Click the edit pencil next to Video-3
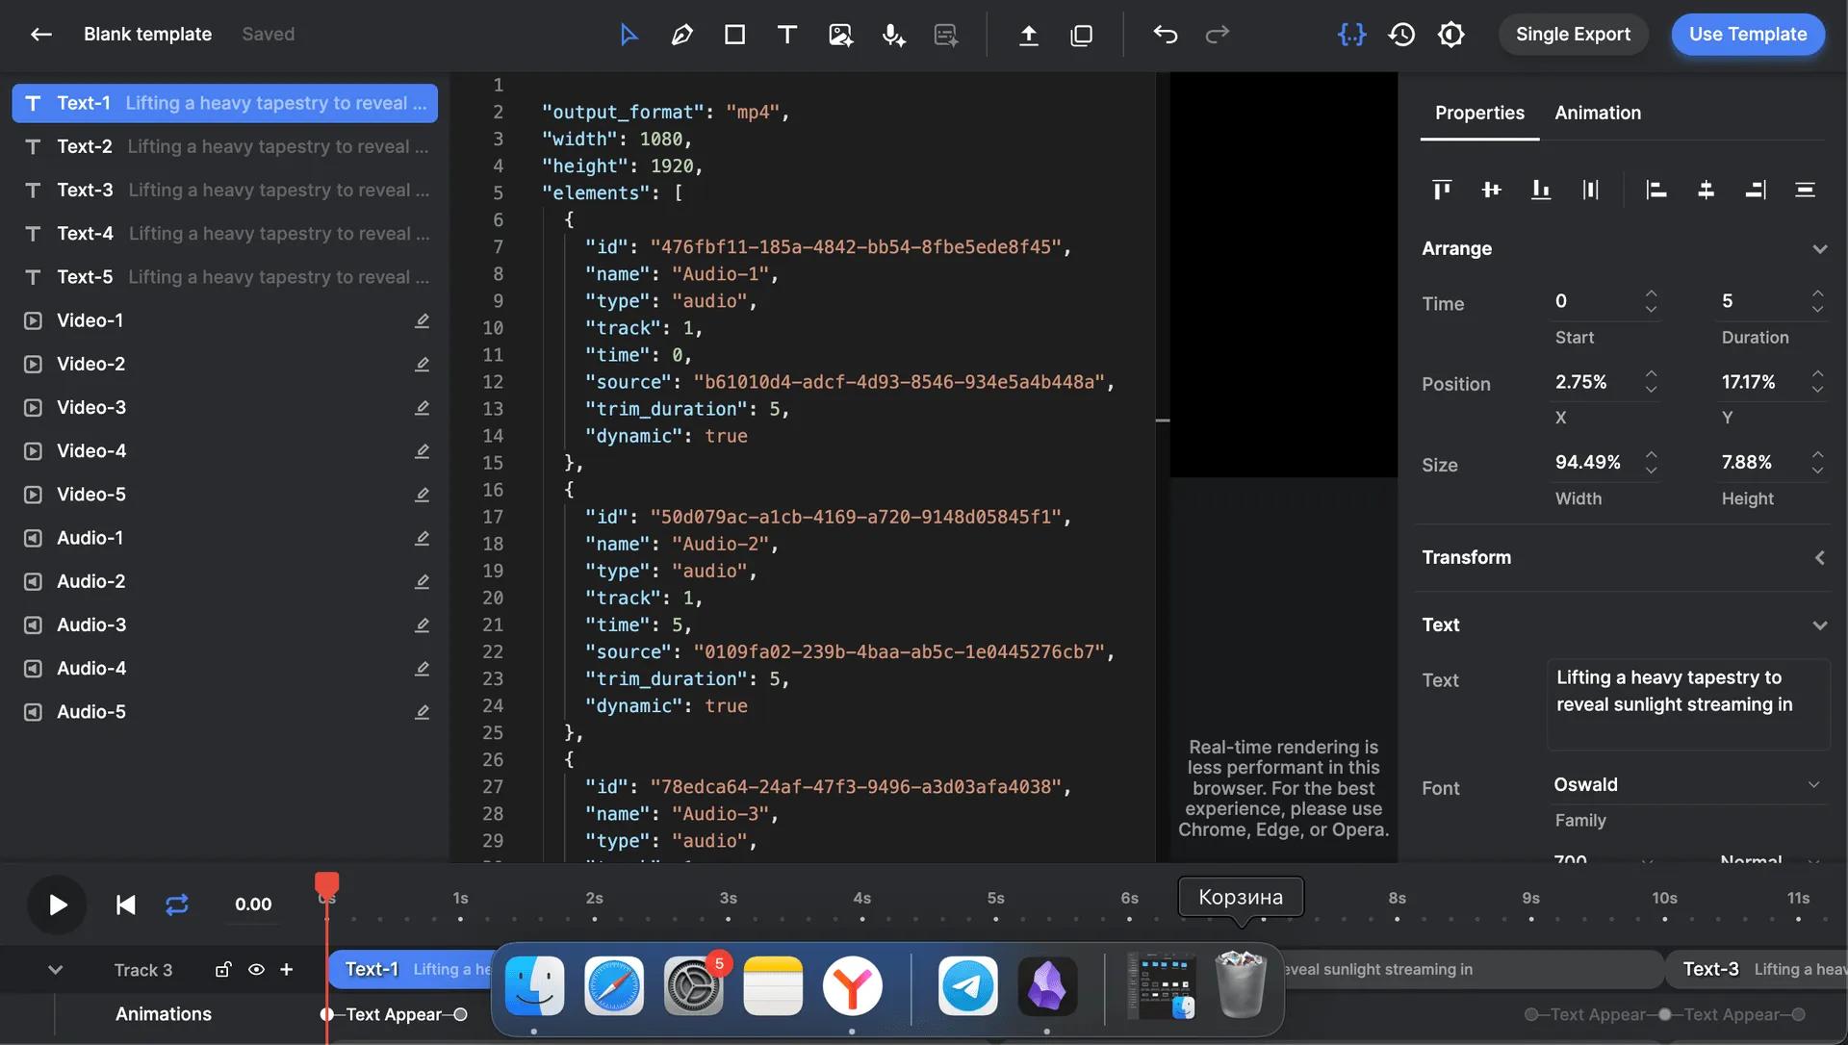Viewport: 1848px width, 1045px height. [x=422, y=407]
